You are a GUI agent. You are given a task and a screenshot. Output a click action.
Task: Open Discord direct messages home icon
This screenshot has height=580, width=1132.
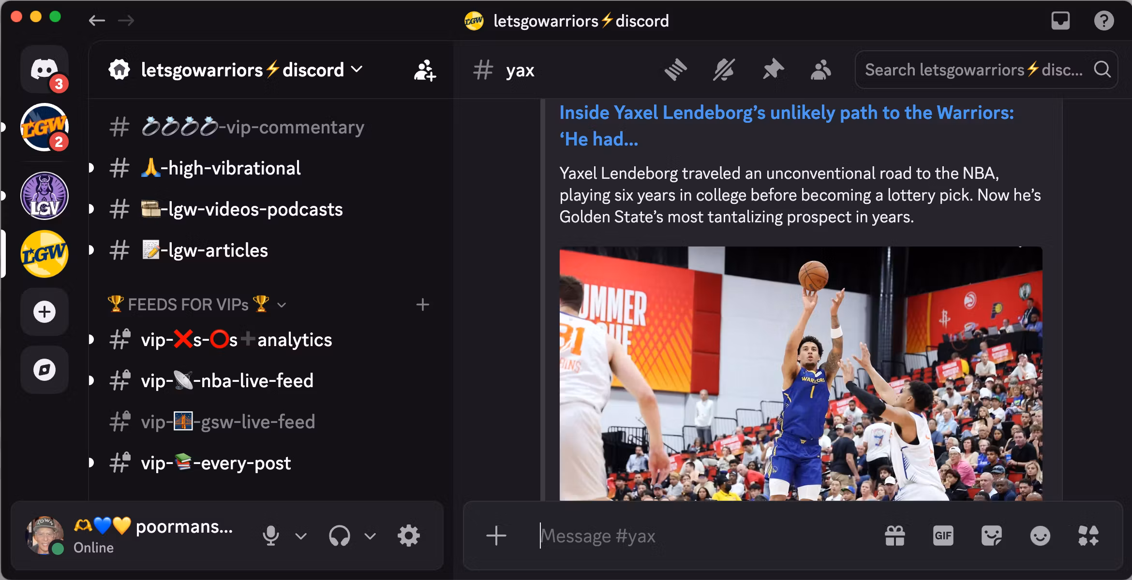[45, 69]
